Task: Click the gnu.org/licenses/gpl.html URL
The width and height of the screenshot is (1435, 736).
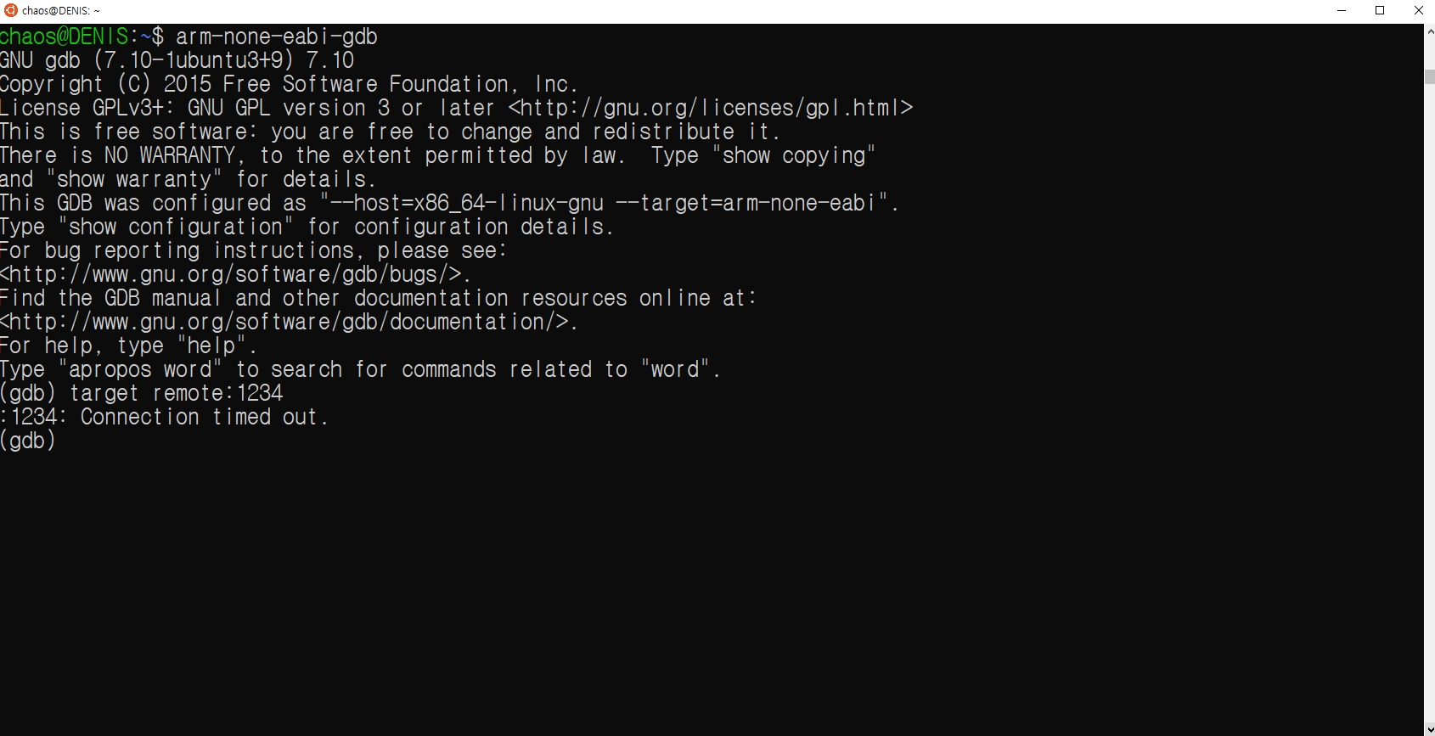Action: (711, 108)
